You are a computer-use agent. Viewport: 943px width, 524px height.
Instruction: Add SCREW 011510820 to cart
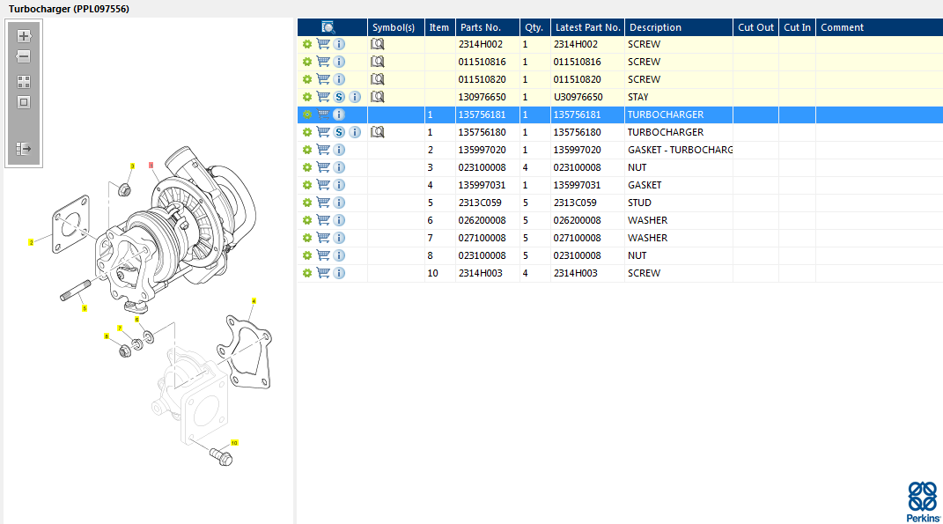(323, 79)
